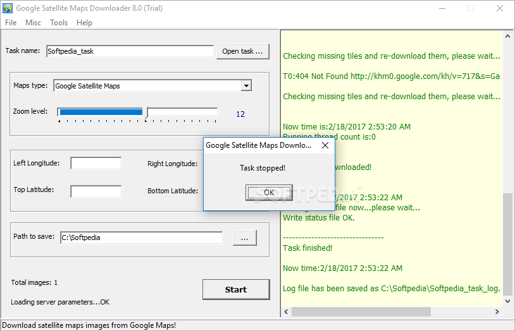Click the log panel's scroll up arrow
The height and width of the screenshot is (331, 515).
coord(508,36)
